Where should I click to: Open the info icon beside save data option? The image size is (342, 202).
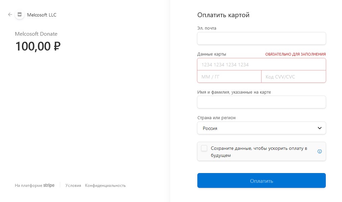coord(320,151)
